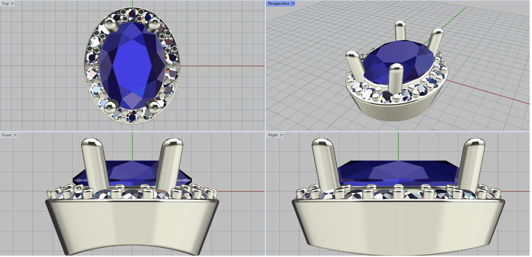This screenshot has height=257, width=532.
Task: Open the Top viewport dropdown arrow
Action: pos(13,4)
